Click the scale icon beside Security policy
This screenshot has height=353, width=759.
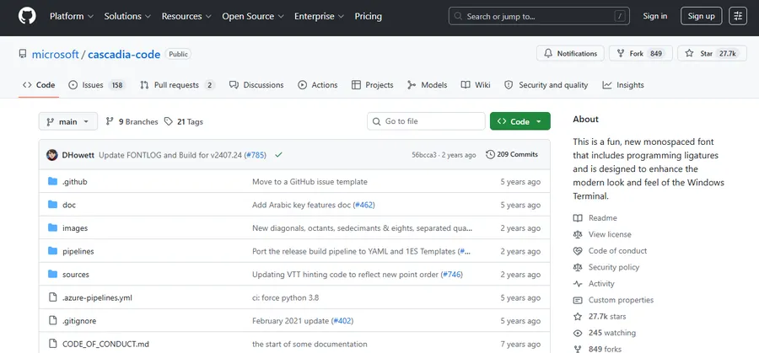coord(578,267)
